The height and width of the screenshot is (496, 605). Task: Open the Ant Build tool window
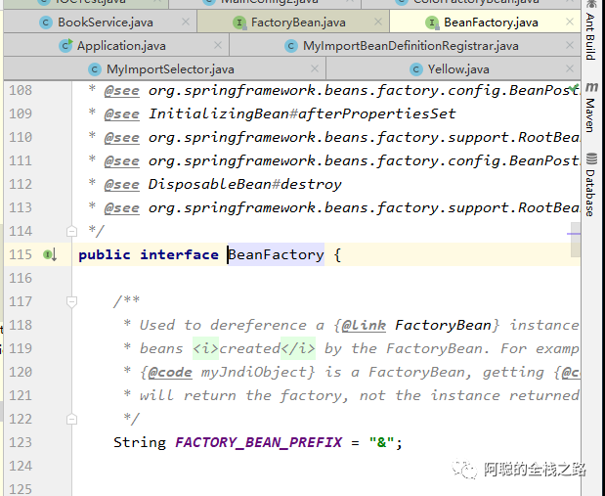coord(590,30)
